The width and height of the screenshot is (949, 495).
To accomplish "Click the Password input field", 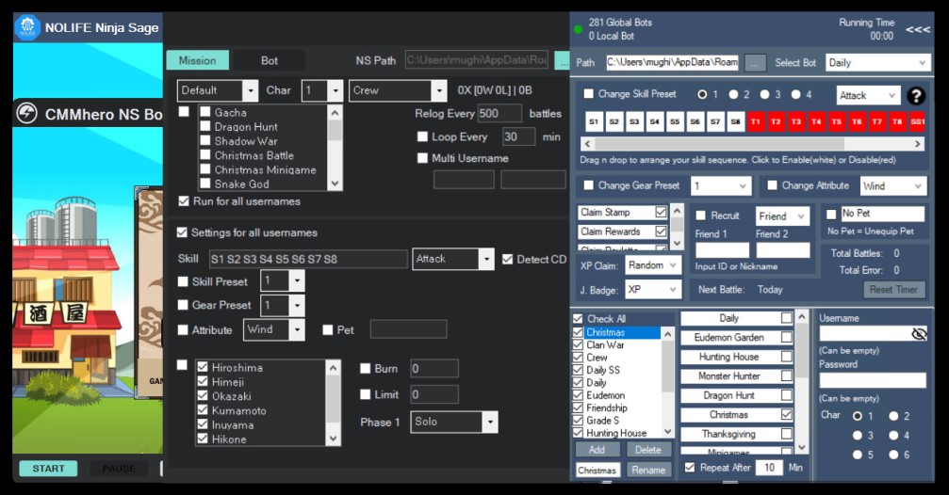I will tap(873, 380).
